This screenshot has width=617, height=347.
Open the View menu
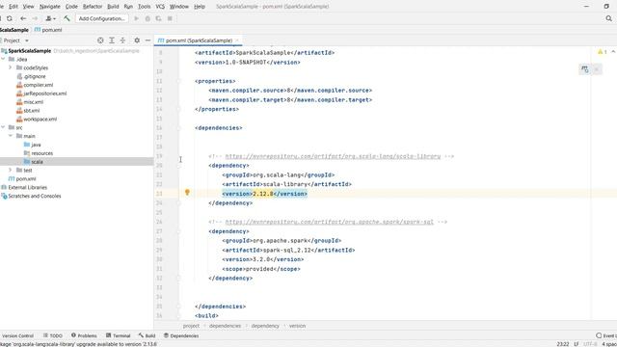coord(28,7)
